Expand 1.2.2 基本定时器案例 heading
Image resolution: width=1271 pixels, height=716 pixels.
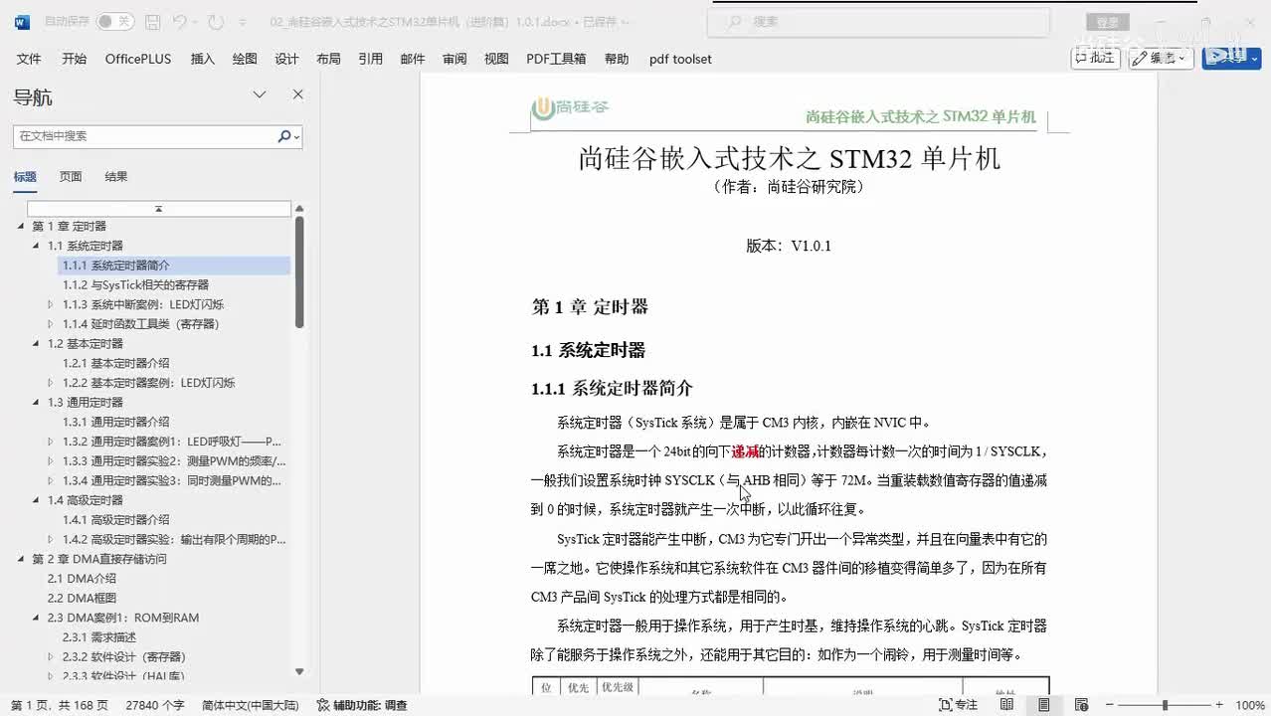[51, 383]
